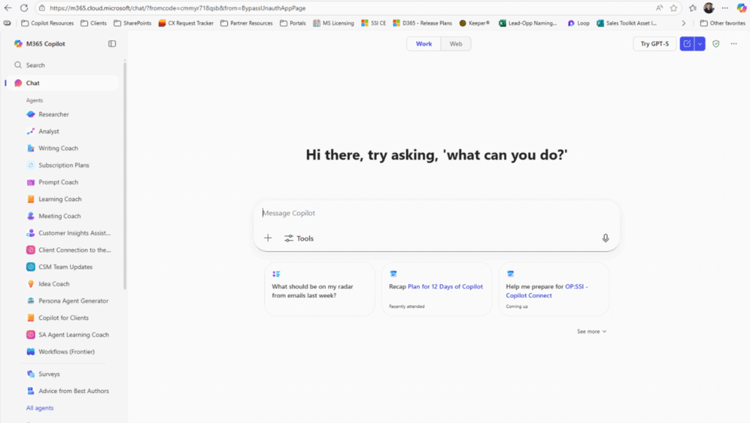
Task: Collapse the sidebar with the panel toggle
Action: tap(111, 43)
